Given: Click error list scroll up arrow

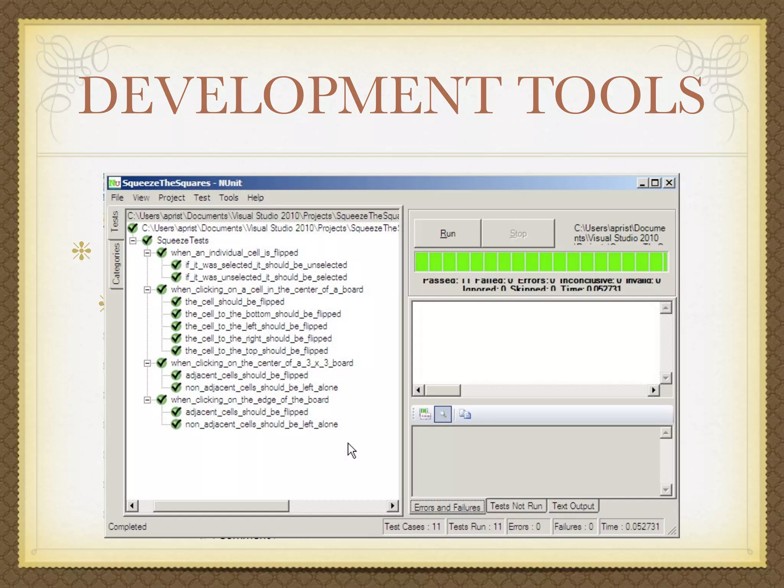Looking at the screenshot, I should point(666,308).
